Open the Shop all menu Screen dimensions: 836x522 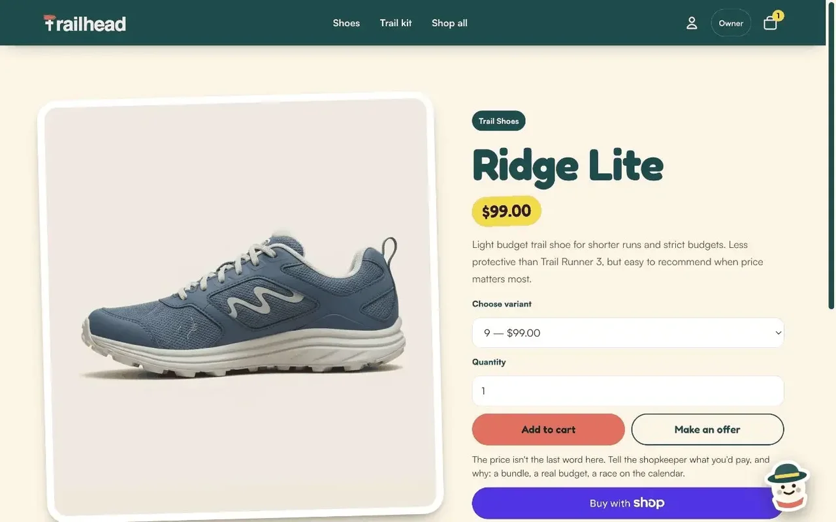click(449, 23)
